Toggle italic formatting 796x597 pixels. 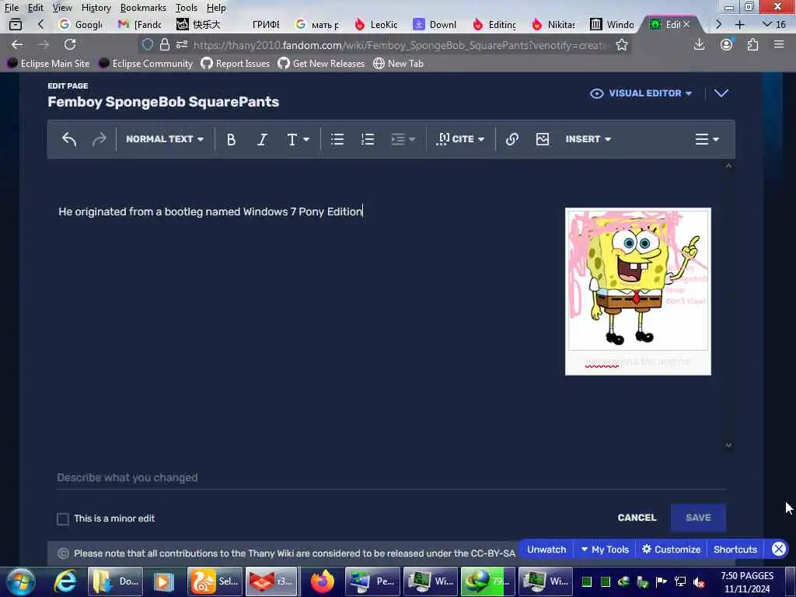coord(262,139)
